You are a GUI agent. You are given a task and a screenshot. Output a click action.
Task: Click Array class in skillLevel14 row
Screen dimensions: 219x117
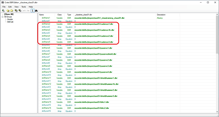[59, 99]
